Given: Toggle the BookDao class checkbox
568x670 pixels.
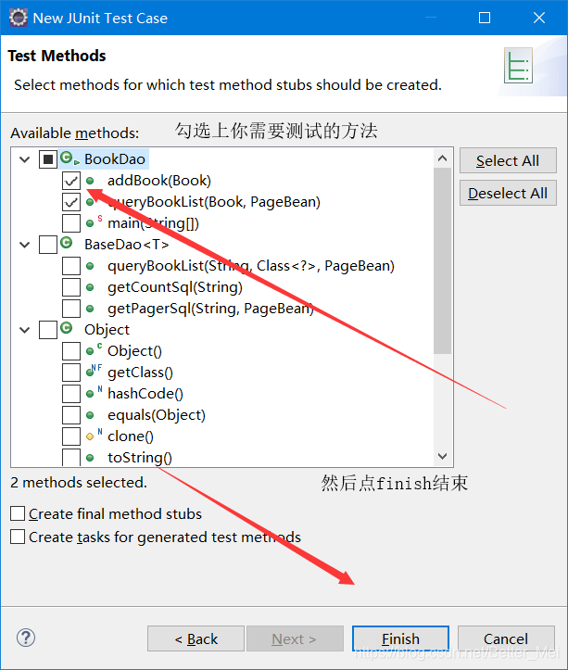Looking at the screenshot, I should [48, 159].
